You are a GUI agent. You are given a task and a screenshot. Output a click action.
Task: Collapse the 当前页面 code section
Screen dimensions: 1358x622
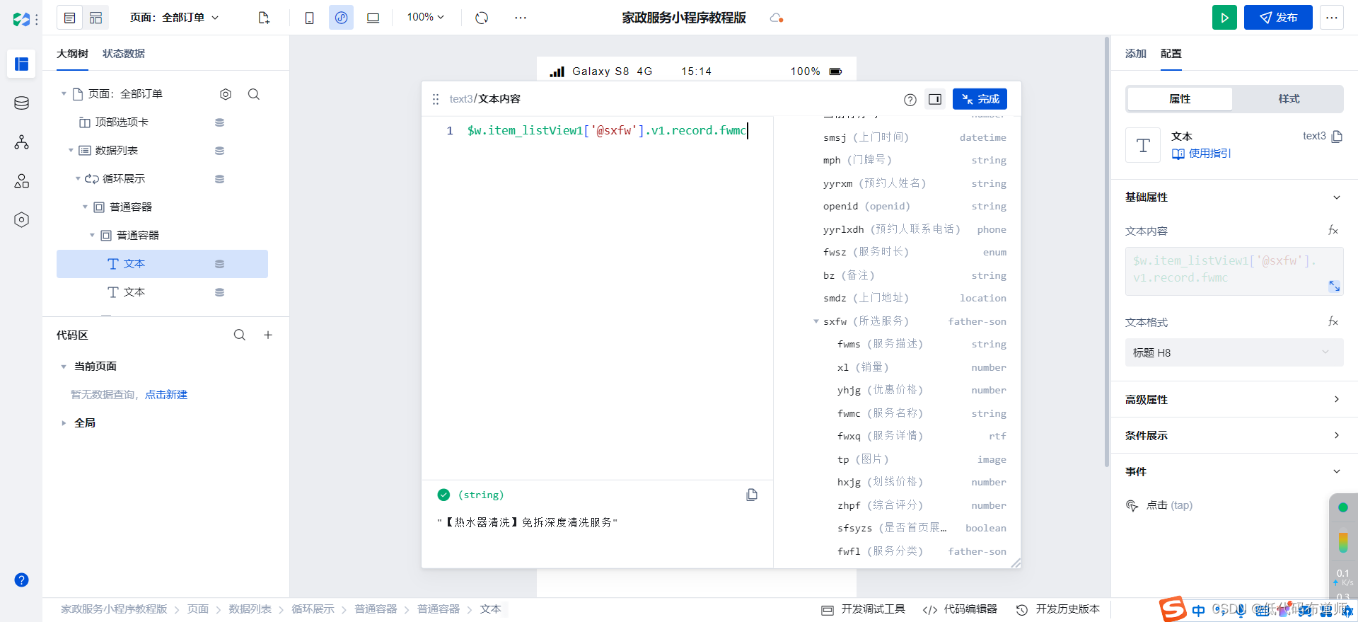(x=64, y=367)
